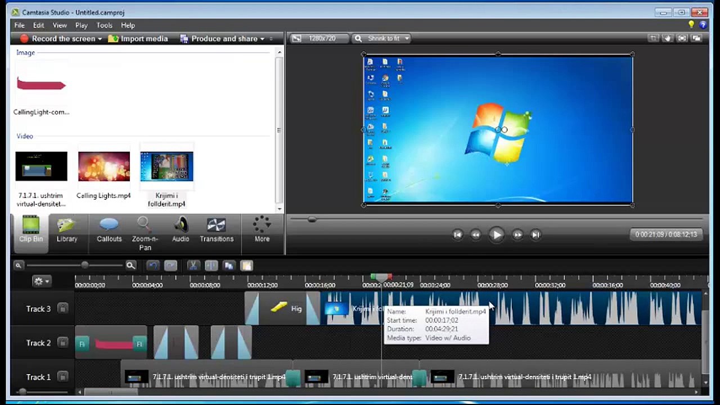Open the Help menu
Screen dimensions: 720x405
pos(128,25)
